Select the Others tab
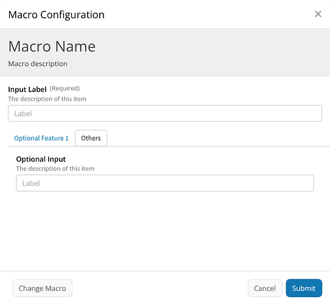Image resolution: width=330 pixels, height=305 pixels. [x=91, y=138]
